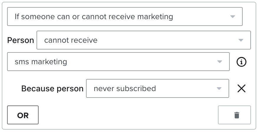Viewport: 258px width, 132px height.
Task: Expand the Person 'cannot receive' dropdown
Action: [143, 40]
